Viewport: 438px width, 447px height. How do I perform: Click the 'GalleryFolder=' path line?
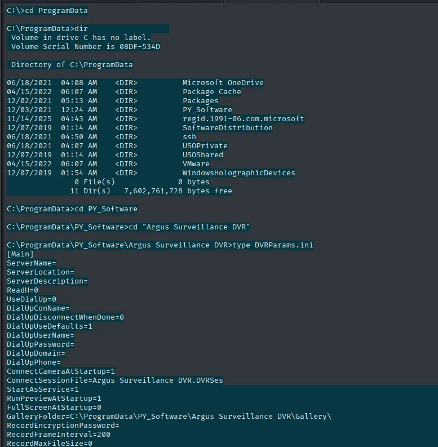coord(169,417)
